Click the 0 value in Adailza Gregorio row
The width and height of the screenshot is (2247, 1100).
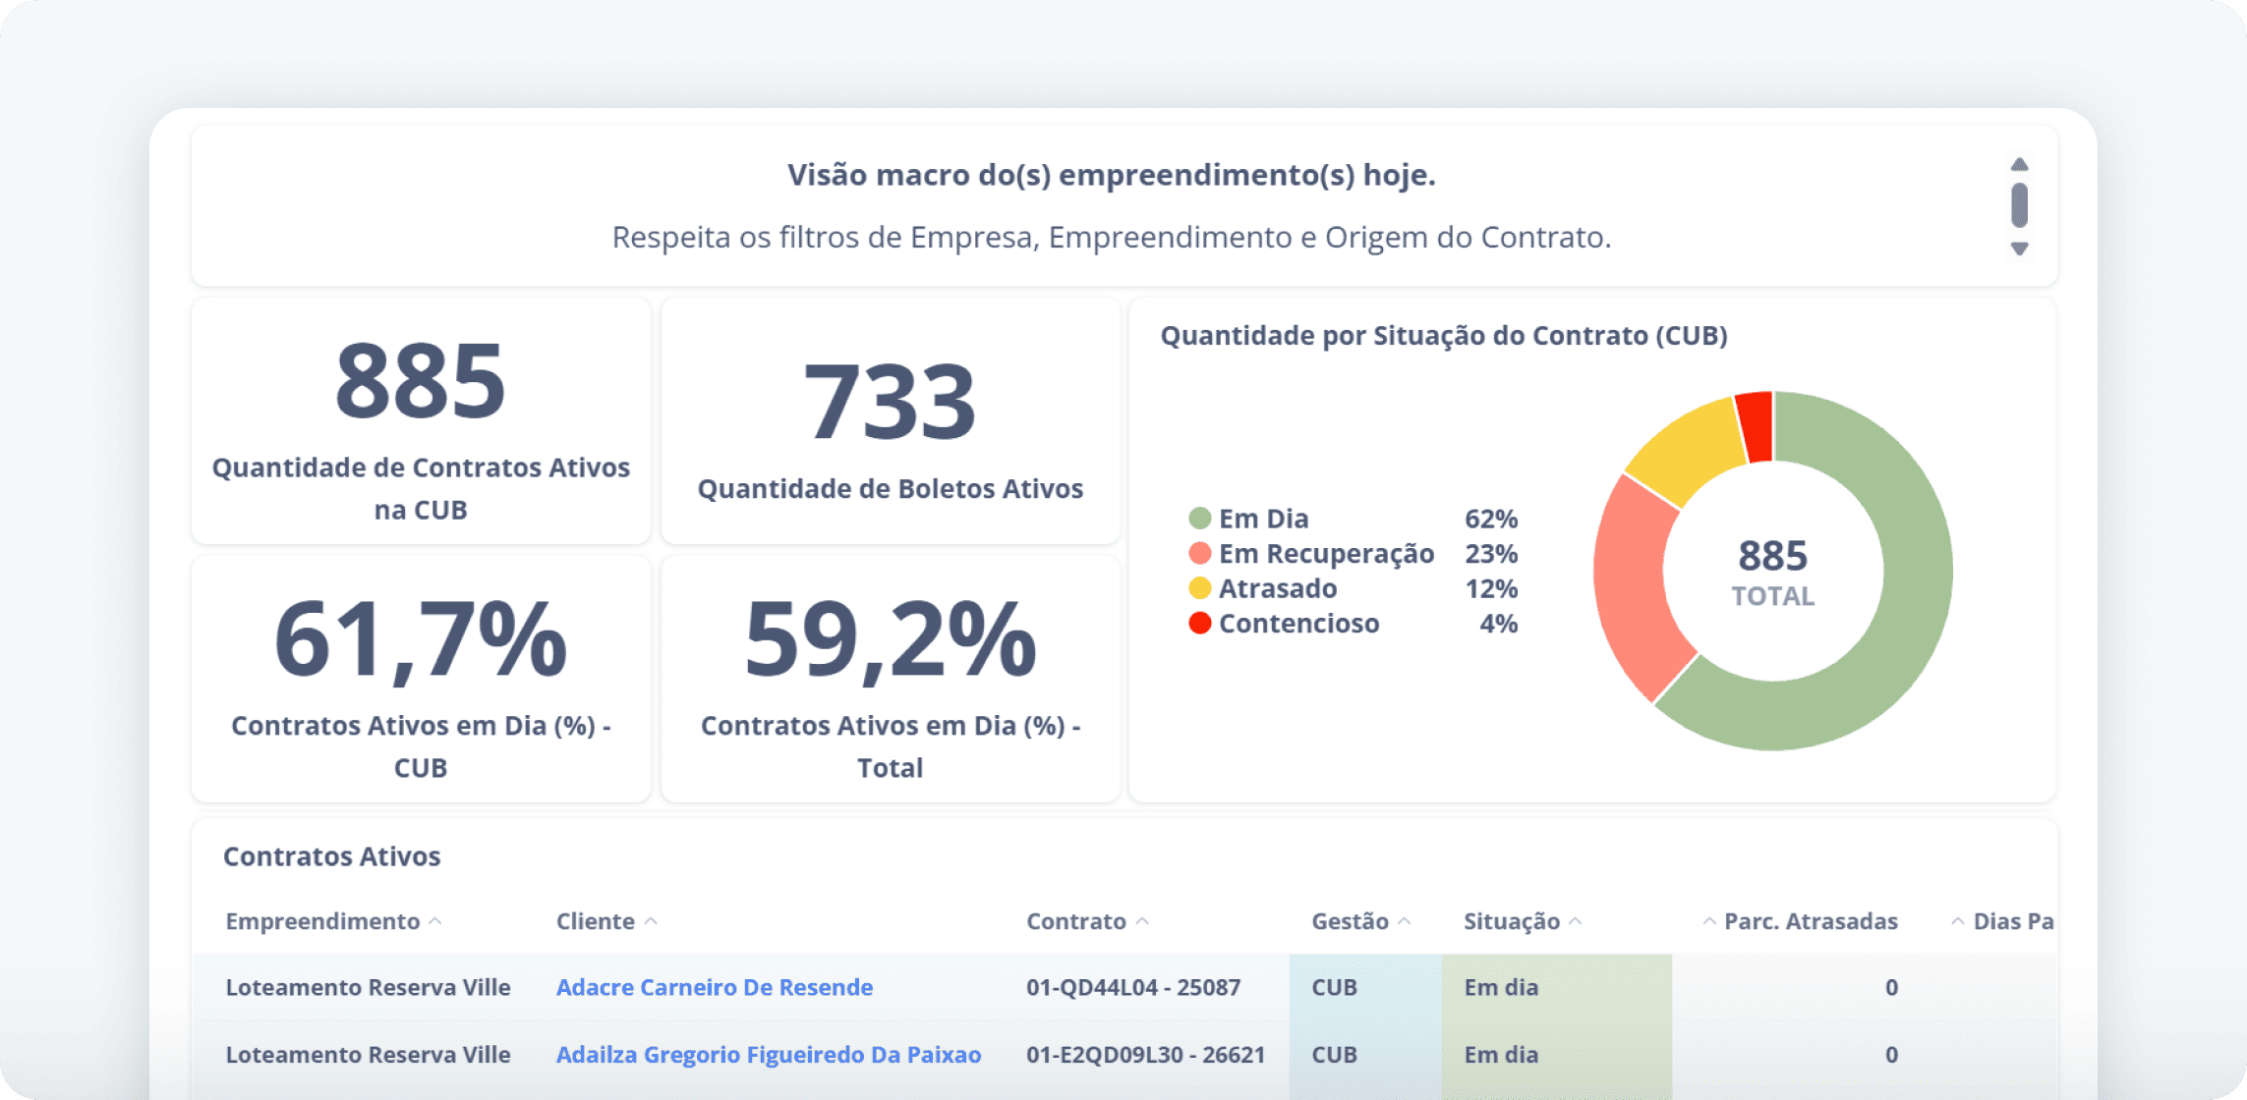[1891, 1054]
